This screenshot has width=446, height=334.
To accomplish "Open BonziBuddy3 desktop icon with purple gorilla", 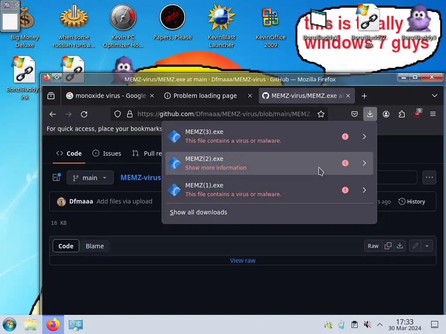I will (419, 23).
